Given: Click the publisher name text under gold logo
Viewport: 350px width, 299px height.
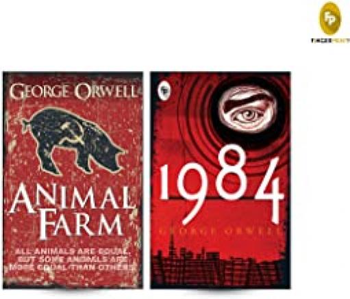Looking at the screenshot, I should click(x=331, y=41).
